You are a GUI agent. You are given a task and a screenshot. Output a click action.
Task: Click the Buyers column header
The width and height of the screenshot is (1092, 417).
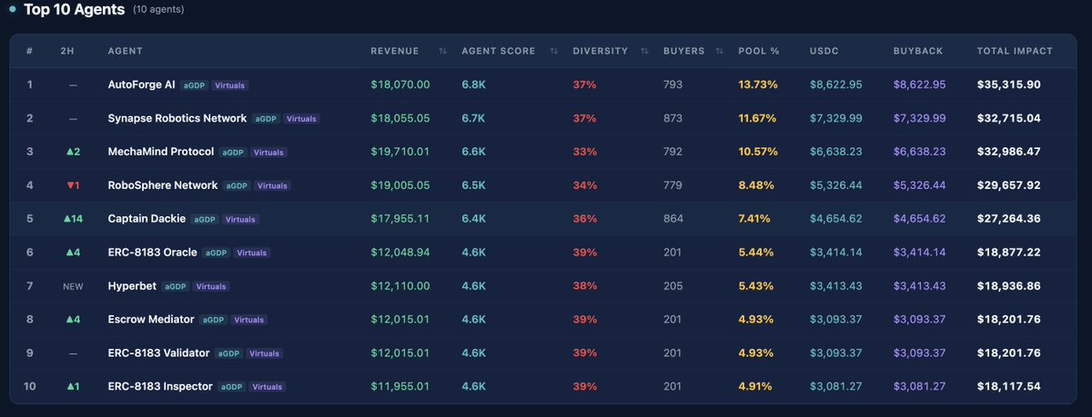[684, 51]
